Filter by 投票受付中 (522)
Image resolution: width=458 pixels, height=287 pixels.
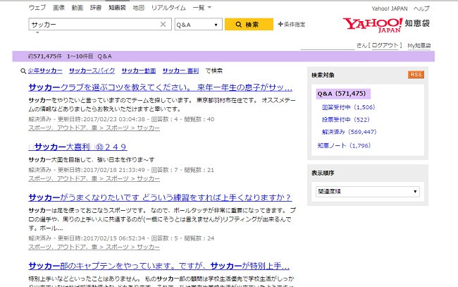click(x=345, y=120)
